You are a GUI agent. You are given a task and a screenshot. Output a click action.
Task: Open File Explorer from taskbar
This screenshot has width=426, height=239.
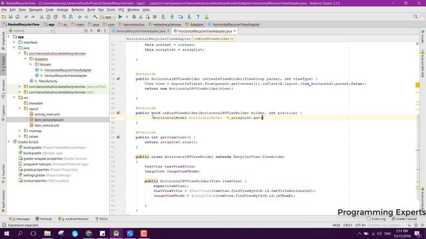47,233
